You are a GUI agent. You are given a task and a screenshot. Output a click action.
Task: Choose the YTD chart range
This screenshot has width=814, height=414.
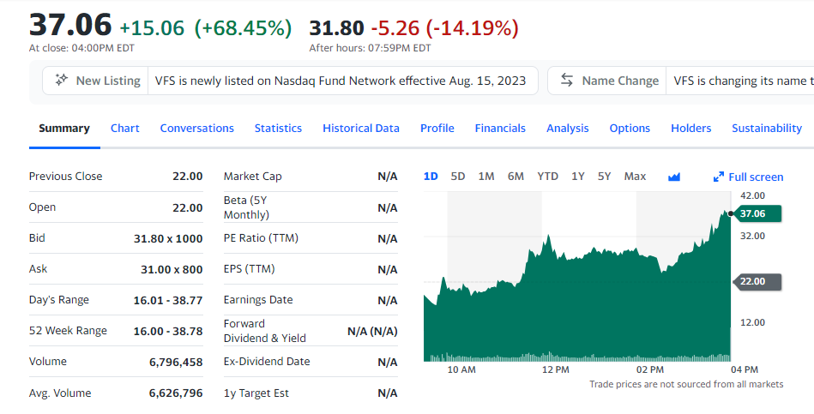coord(547,177)
